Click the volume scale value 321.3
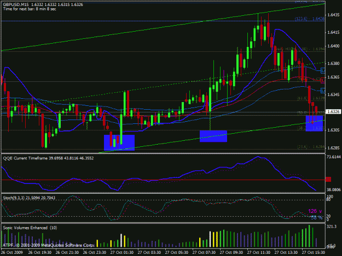 click(x=332, y=227)
